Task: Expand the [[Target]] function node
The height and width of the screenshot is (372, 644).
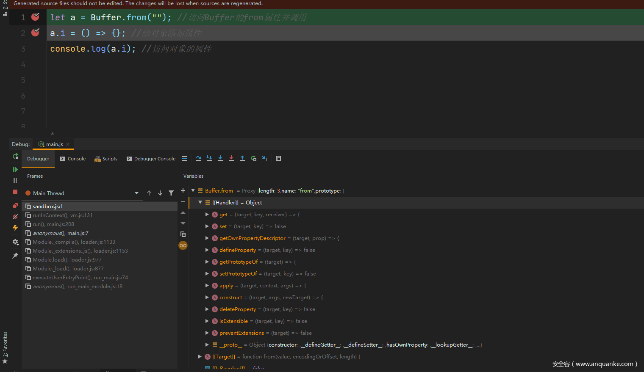Action: 200,357
